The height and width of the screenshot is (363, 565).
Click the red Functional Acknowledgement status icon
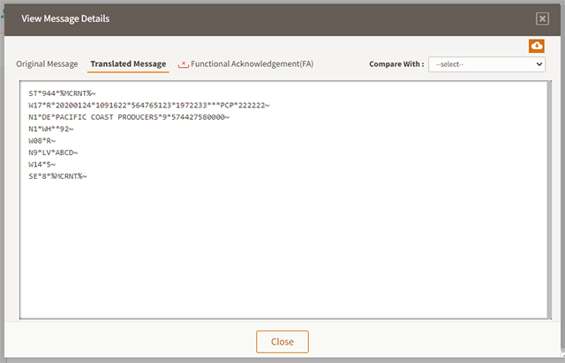(183, 64)
